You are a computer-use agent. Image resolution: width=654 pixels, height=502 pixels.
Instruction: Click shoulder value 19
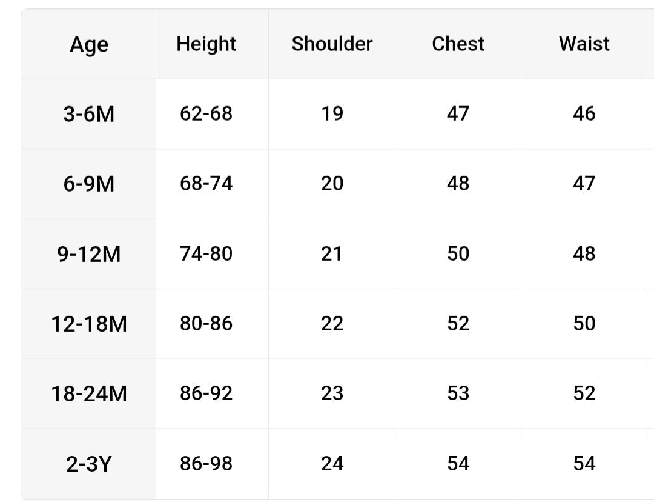point(332,113)
